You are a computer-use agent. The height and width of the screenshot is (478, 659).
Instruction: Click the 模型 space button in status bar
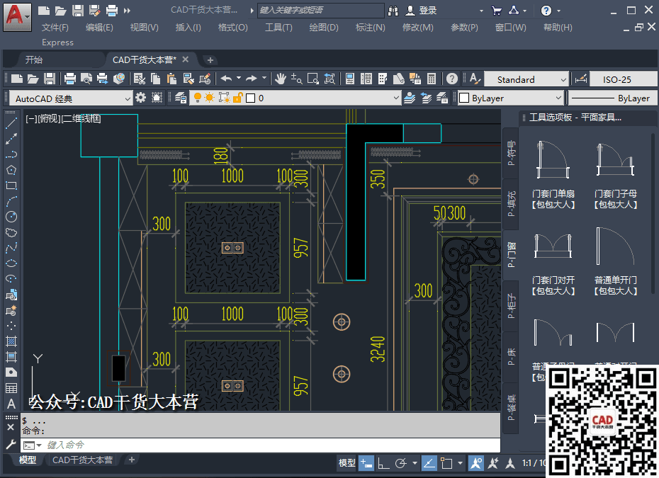pos(347,463)
